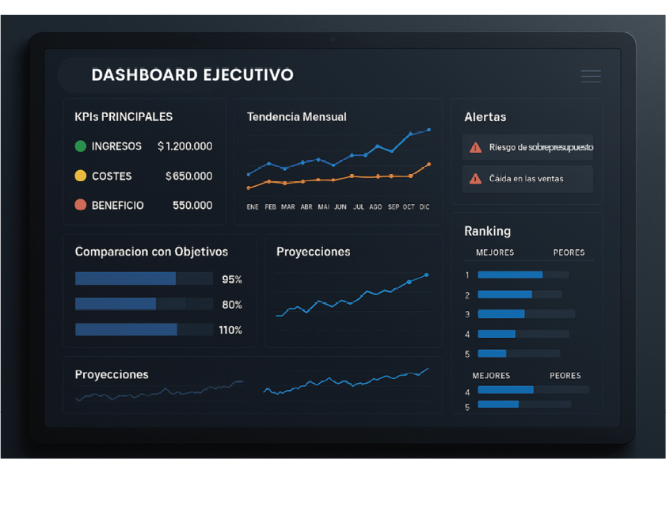Click the Tendencia Mensual chart title
The height and width of the screenshot is (527, 666).
click(296, 117)
